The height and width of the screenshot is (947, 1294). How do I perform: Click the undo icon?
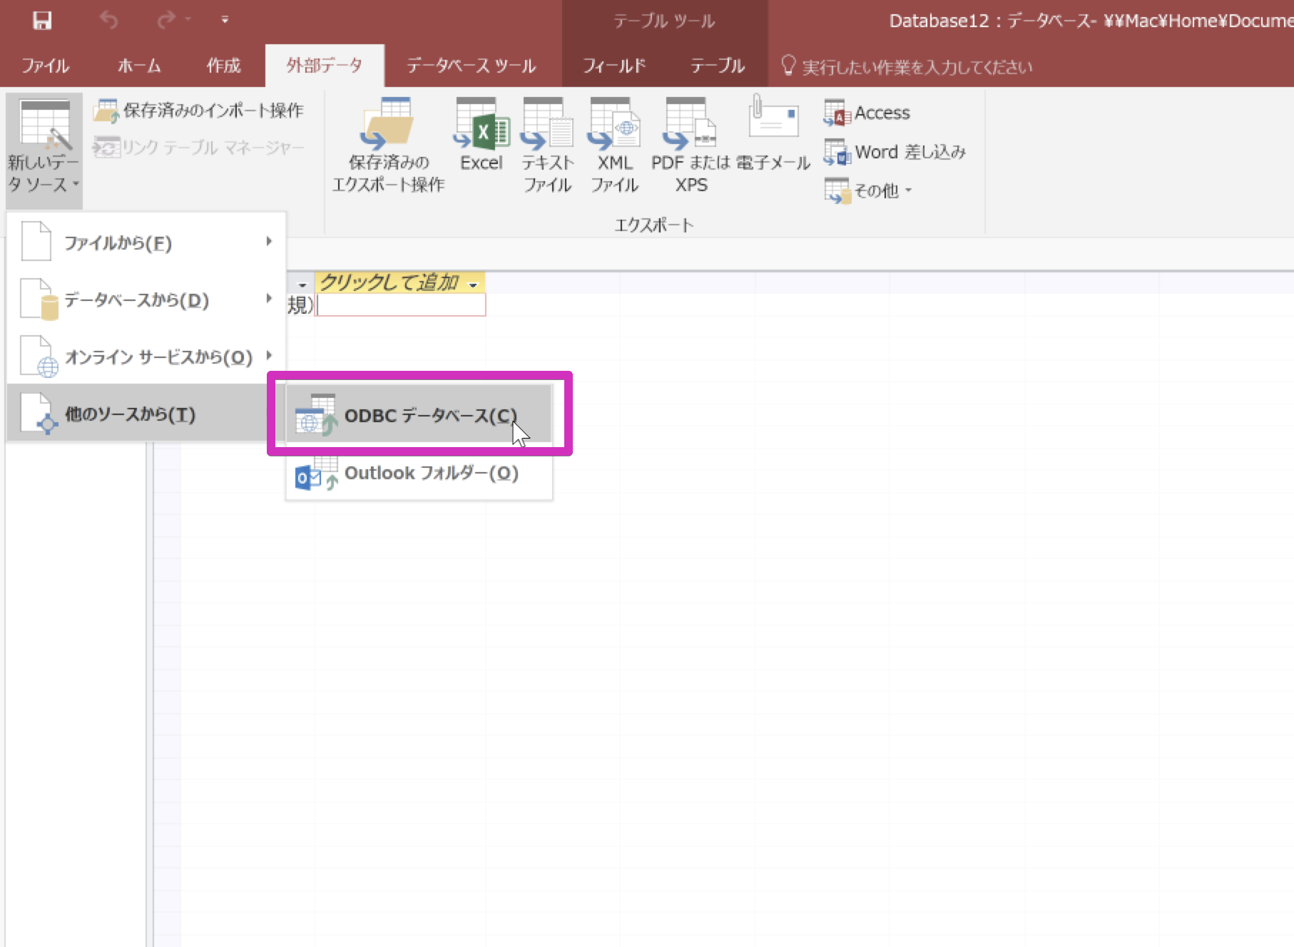coord(108,20)
